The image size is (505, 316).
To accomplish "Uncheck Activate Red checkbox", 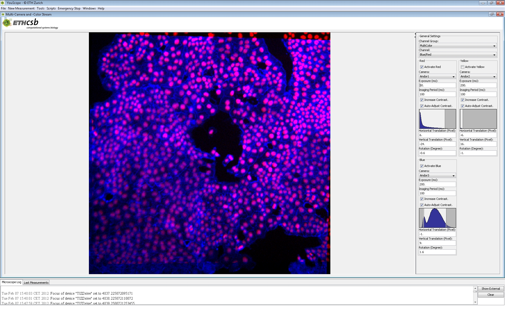I will (x=422, y=67).
